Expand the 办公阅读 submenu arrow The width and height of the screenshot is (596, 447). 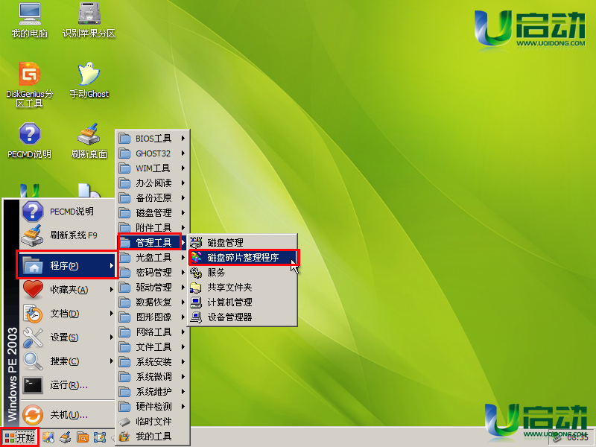coord(183,183)
